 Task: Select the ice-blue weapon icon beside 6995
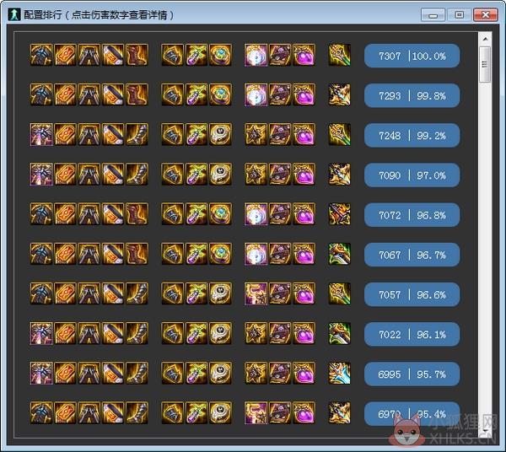pos(340,374)
